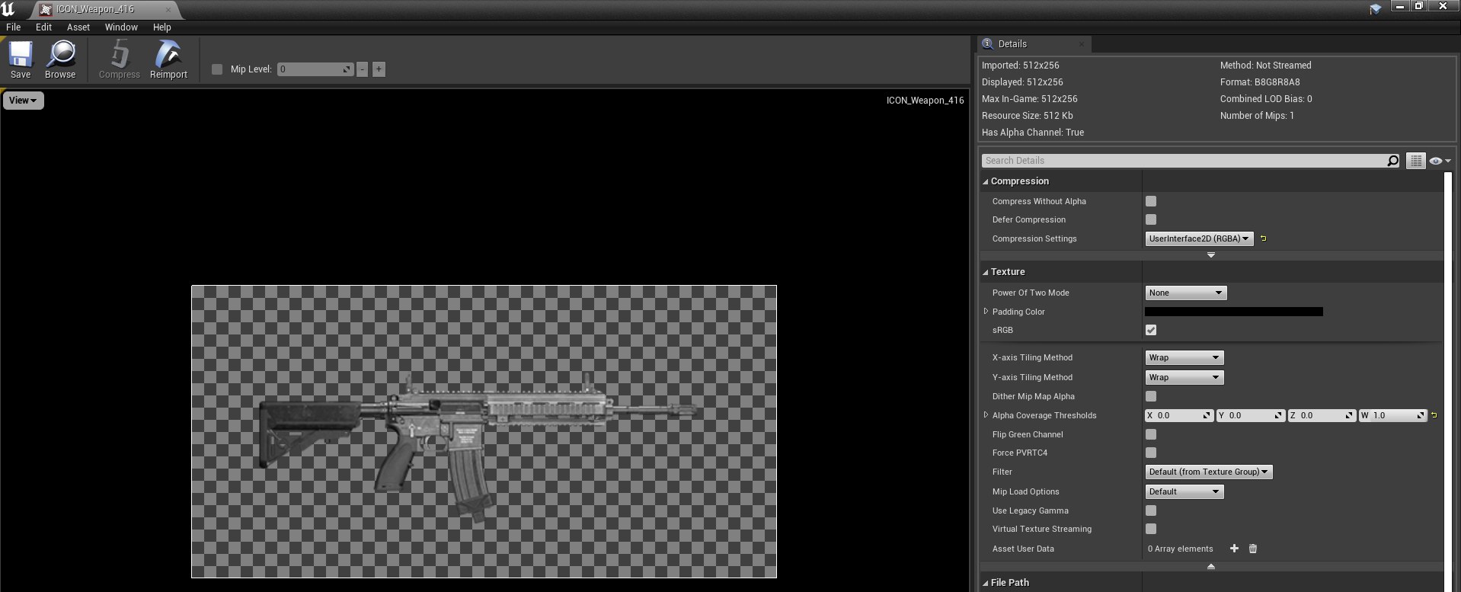Click the '0 Array elements' text
The height and width of the screenshot is (592, 1461).
click(x=1180, y=549)
